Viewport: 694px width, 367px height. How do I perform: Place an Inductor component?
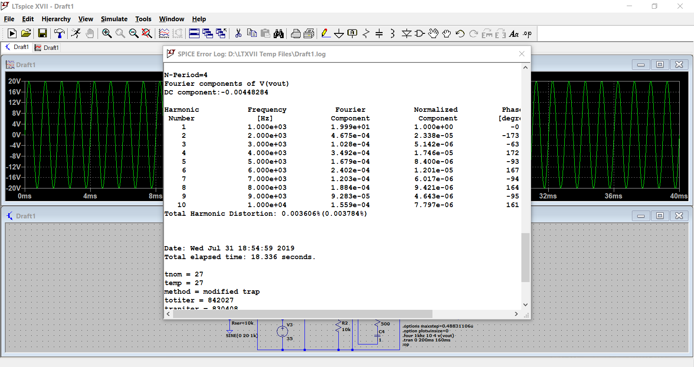[393, 33]
